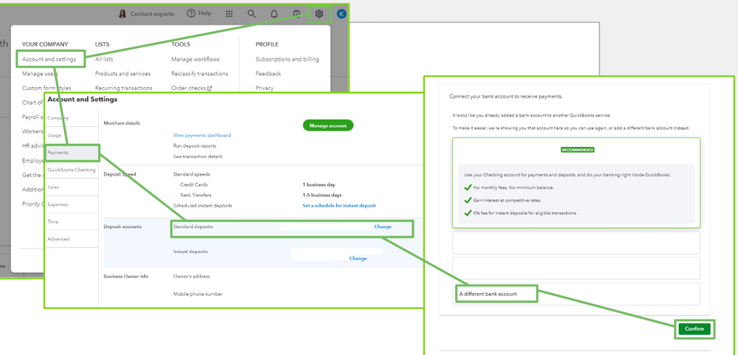Select the Expenses settings tab
The width and height of the screenshot is (738, 355).
[72, 204]
